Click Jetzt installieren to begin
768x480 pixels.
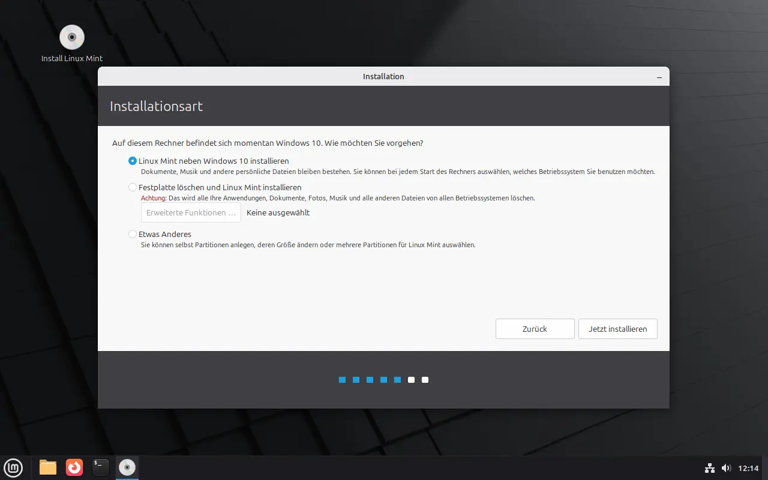[x=617, y=329]
